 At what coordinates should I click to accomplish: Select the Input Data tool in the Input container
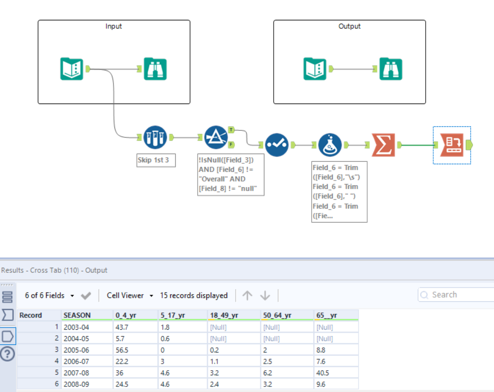pyautogui.click(x=72, y=69)
